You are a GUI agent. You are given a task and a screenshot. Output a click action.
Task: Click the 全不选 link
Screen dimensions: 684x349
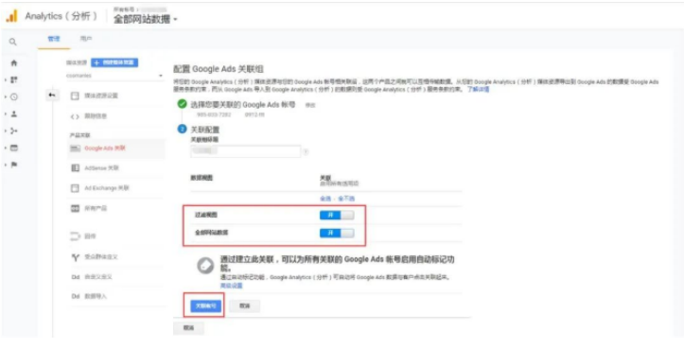click(x=346, y=199)
